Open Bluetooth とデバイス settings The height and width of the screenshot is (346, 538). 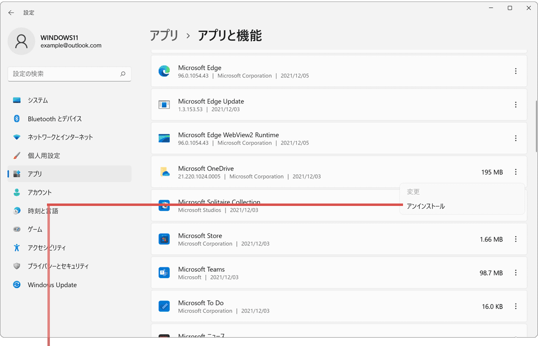69,119
